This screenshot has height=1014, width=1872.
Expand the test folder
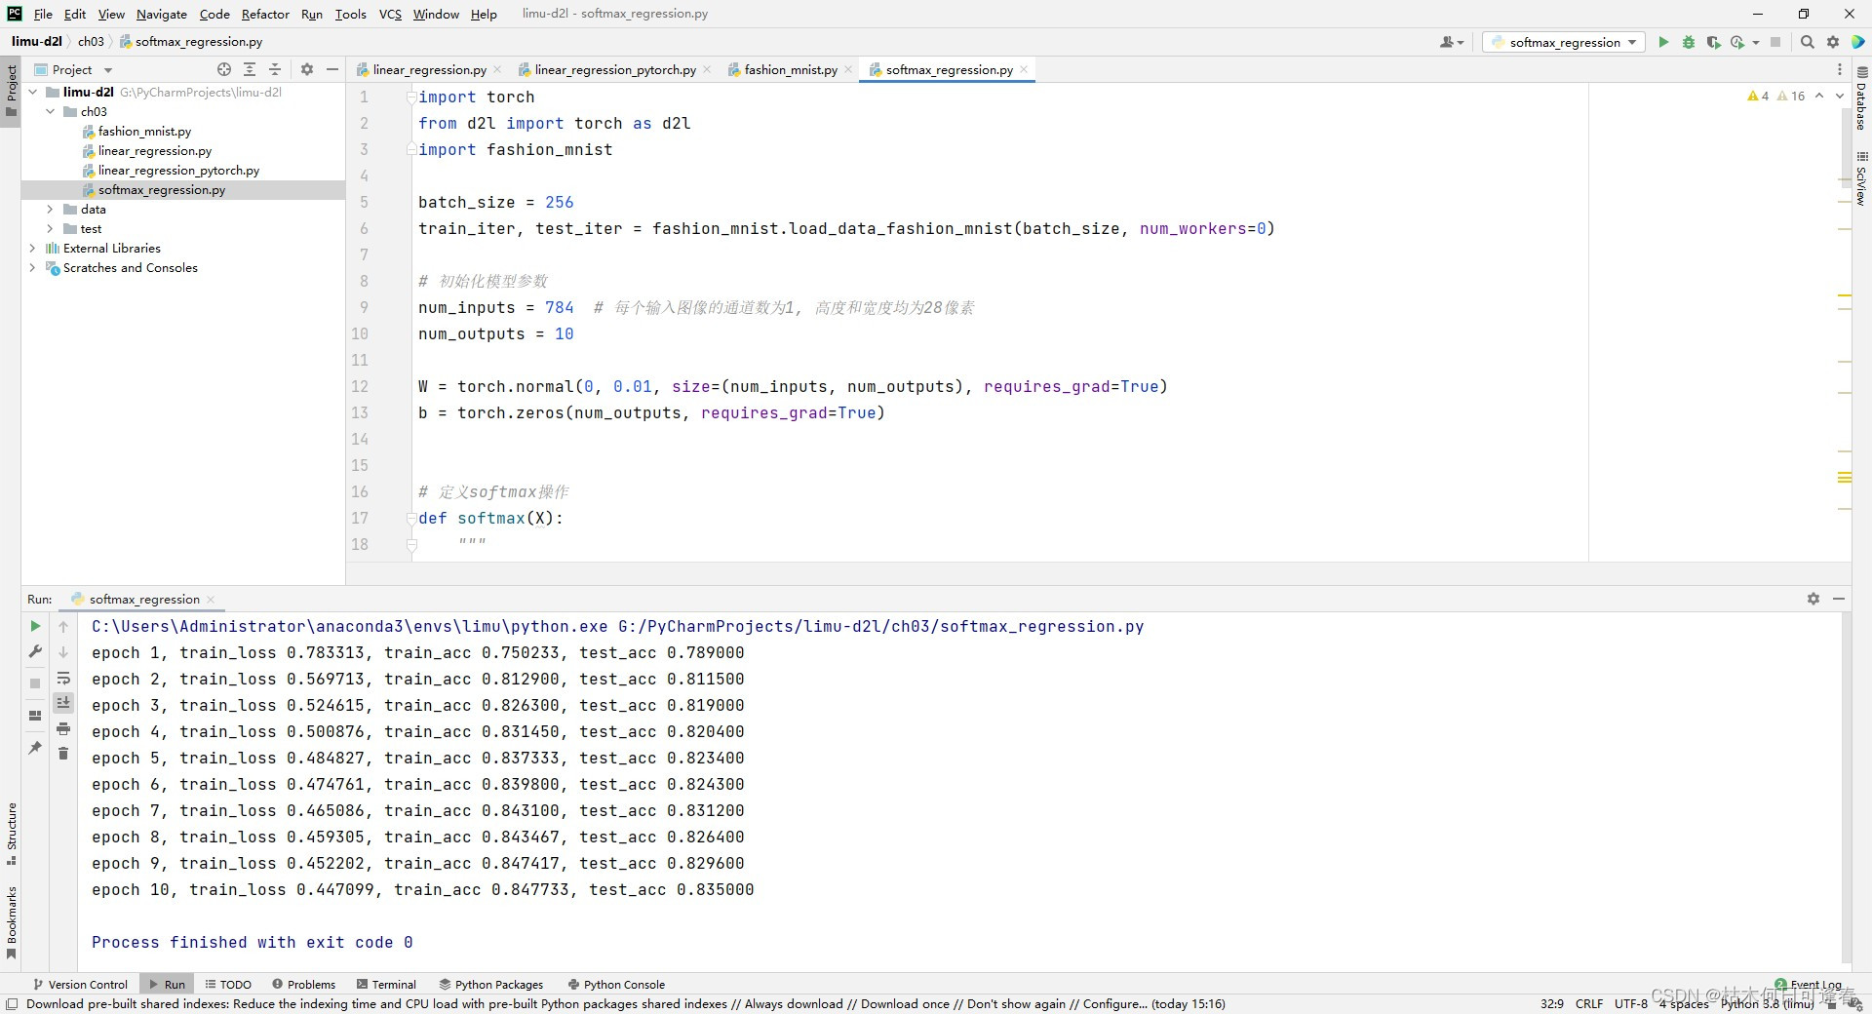(x=51, y=229)
